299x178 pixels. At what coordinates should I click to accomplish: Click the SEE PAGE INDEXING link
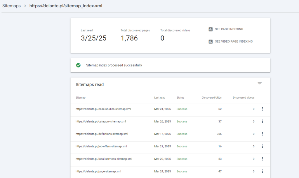point(229,29)
